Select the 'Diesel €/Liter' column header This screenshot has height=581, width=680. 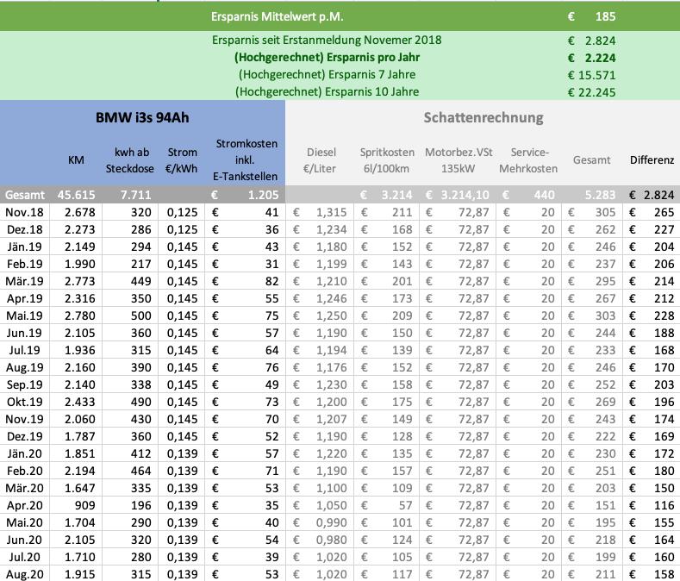click(x=320, y=160)
